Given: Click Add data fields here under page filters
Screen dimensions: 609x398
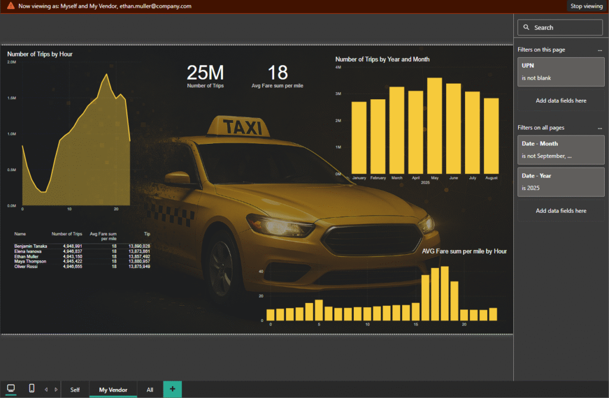Looking at the screenshot, I should point(561,100).
